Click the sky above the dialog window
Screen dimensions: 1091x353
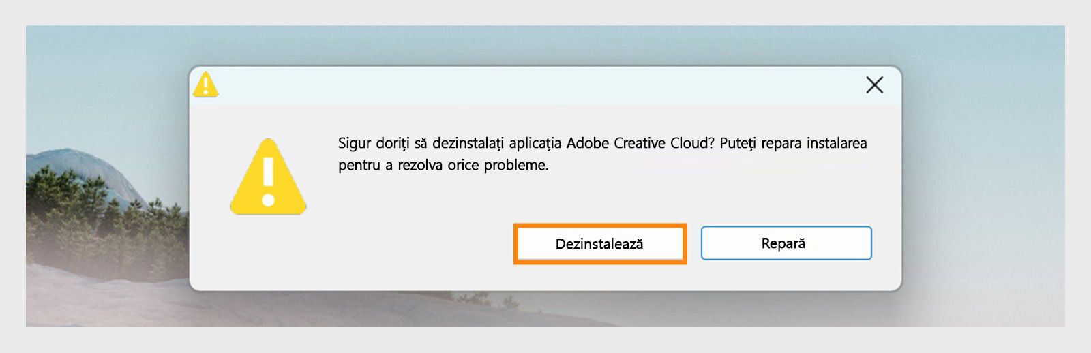tap(545, 44)
